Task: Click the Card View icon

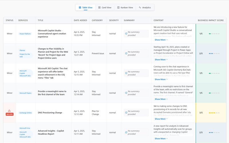Action: [99, 7]
